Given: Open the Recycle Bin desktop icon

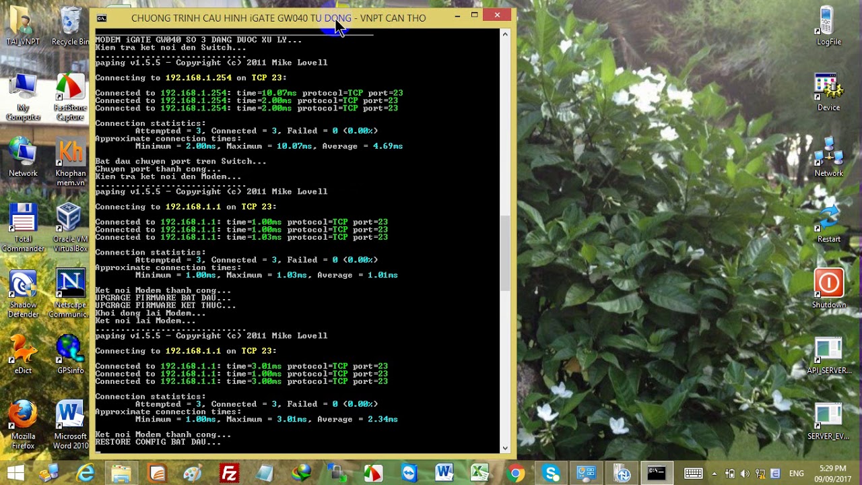Looking at the screenshot, I should click(x=70, y=26).
